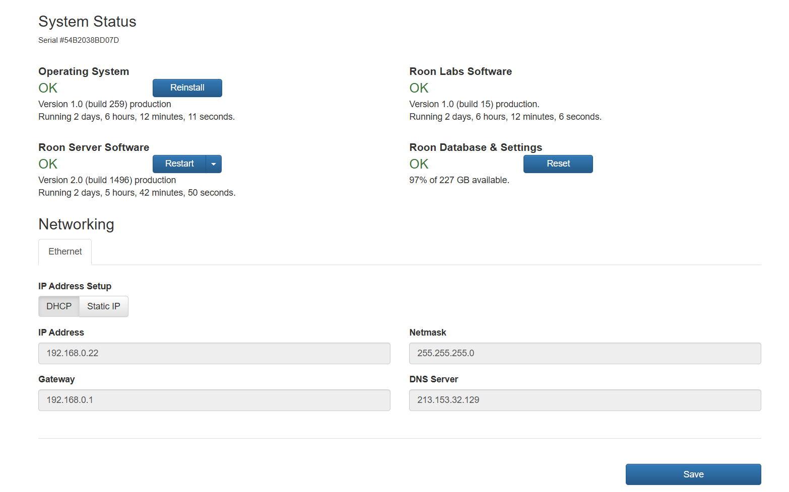Click the DNS Server input field
Image resolution: width=789 pixels, height=492 pixels.
point(585,400)
